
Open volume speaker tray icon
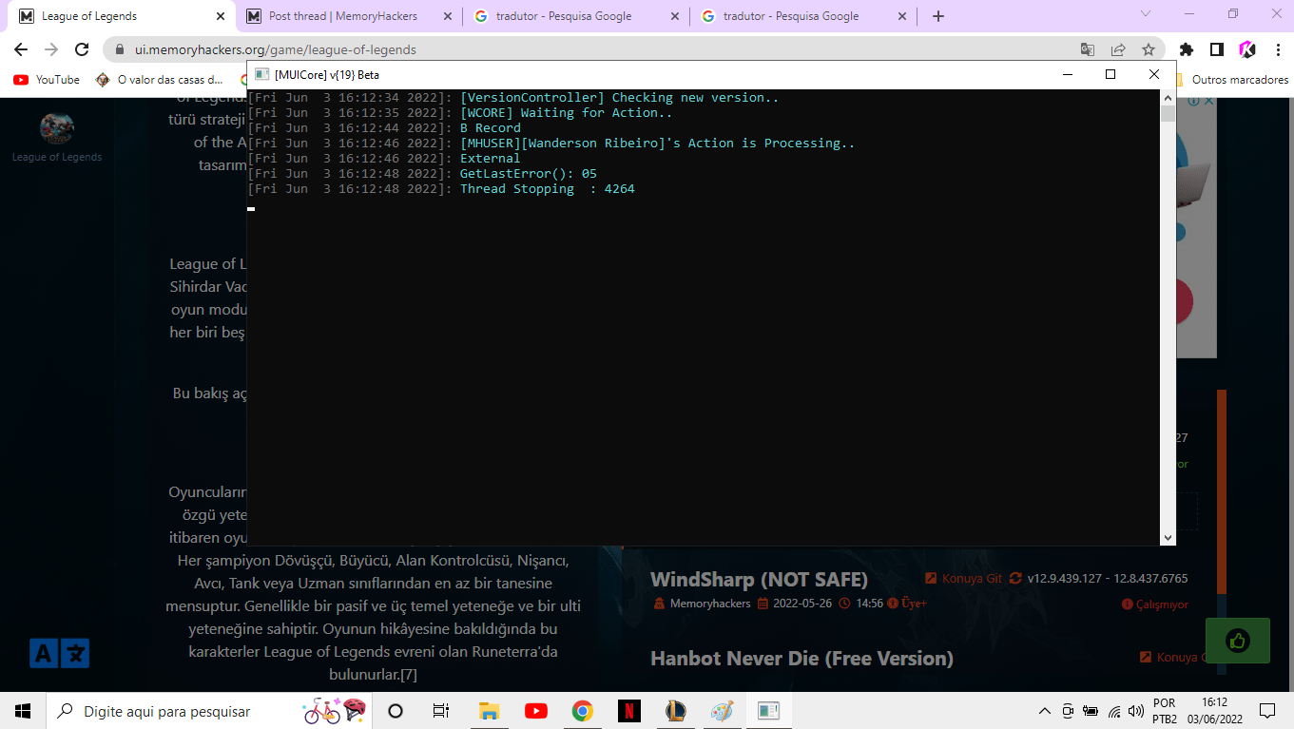point(1135,711)
